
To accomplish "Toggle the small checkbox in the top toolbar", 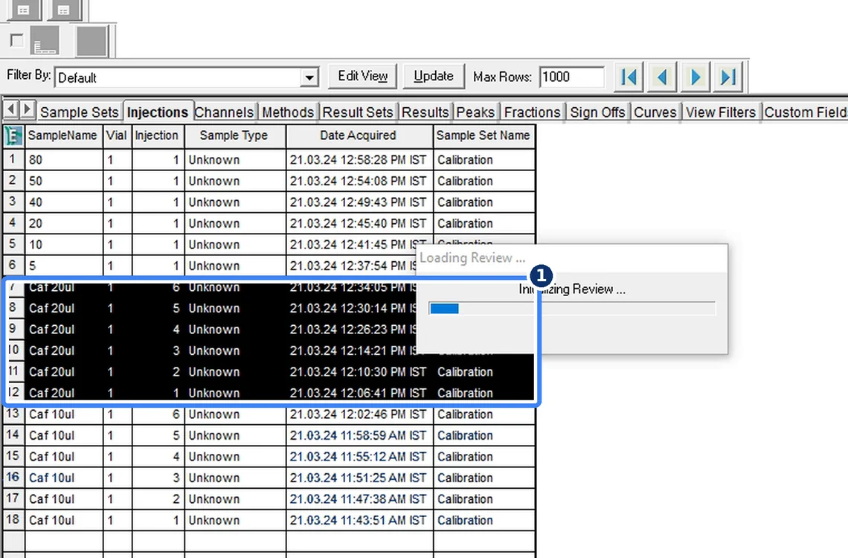I will coord(17,41).
